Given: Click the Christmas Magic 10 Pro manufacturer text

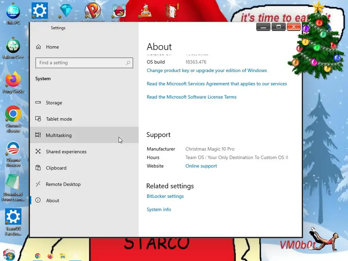Looking at the screenshot, I should click(210, 149).
